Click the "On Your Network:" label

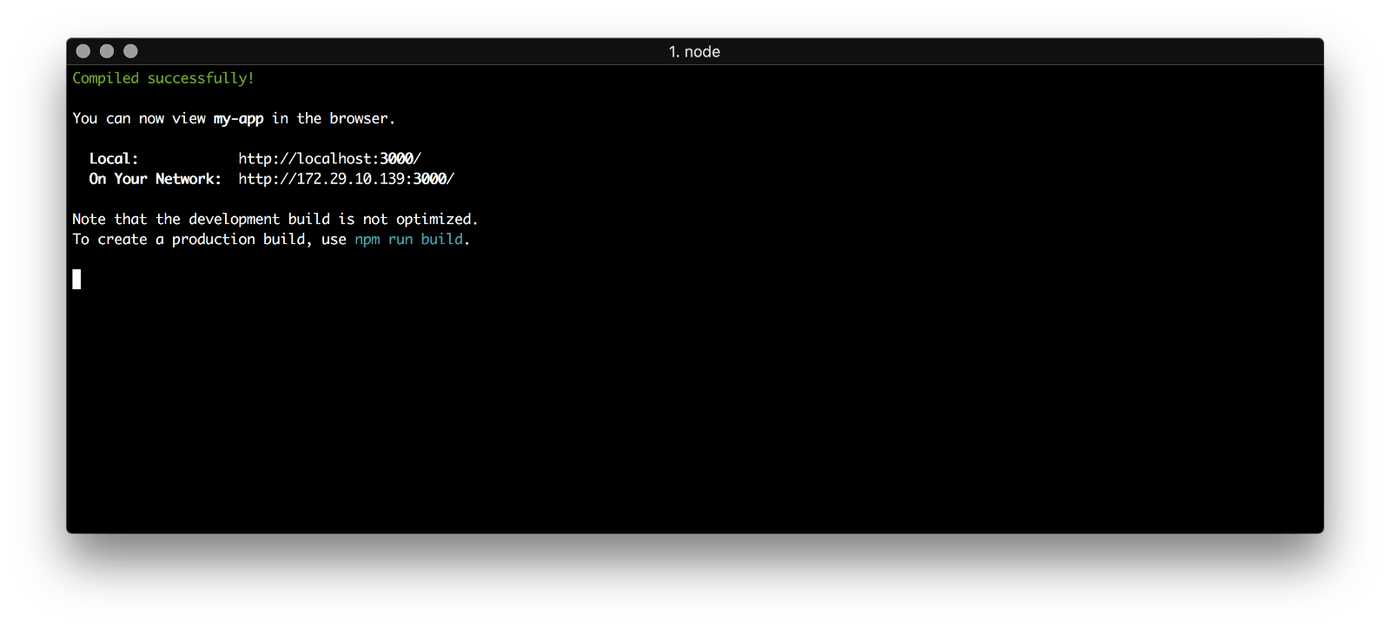pos(155,179)
